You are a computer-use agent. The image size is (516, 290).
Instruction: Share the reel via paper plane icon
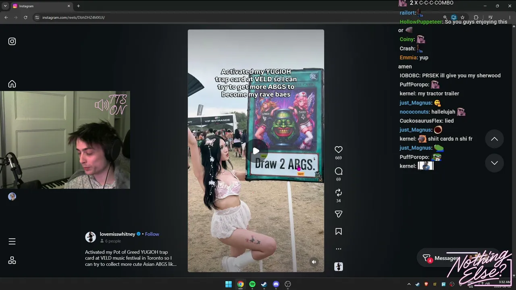coord(339,214)
